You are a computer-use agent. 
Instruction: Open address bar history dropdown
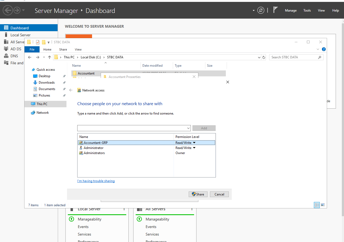(x=259, y=58)
